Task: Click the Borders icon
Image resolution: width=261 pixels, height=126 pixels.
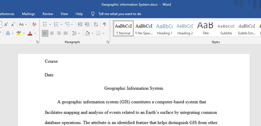Action: (x=98, y=33)
